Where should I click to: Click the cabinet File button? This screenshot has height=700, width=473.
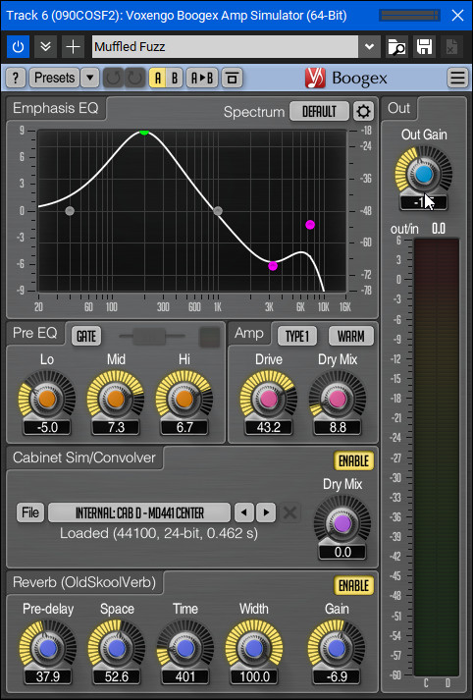[x=30, y=512]
